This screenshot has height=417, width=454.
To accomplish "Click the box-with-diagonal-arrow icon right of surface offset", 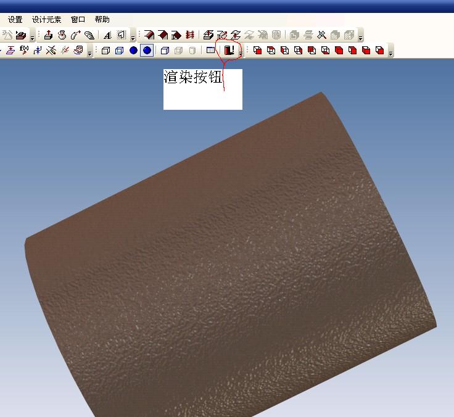I will coord(222,35).
